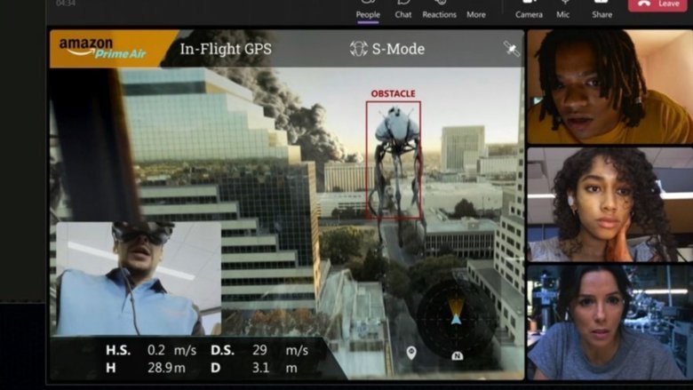The width and height of the screenshot is (693, 390).
Task: Click the map location pin icon
Action: pos(411,353)
